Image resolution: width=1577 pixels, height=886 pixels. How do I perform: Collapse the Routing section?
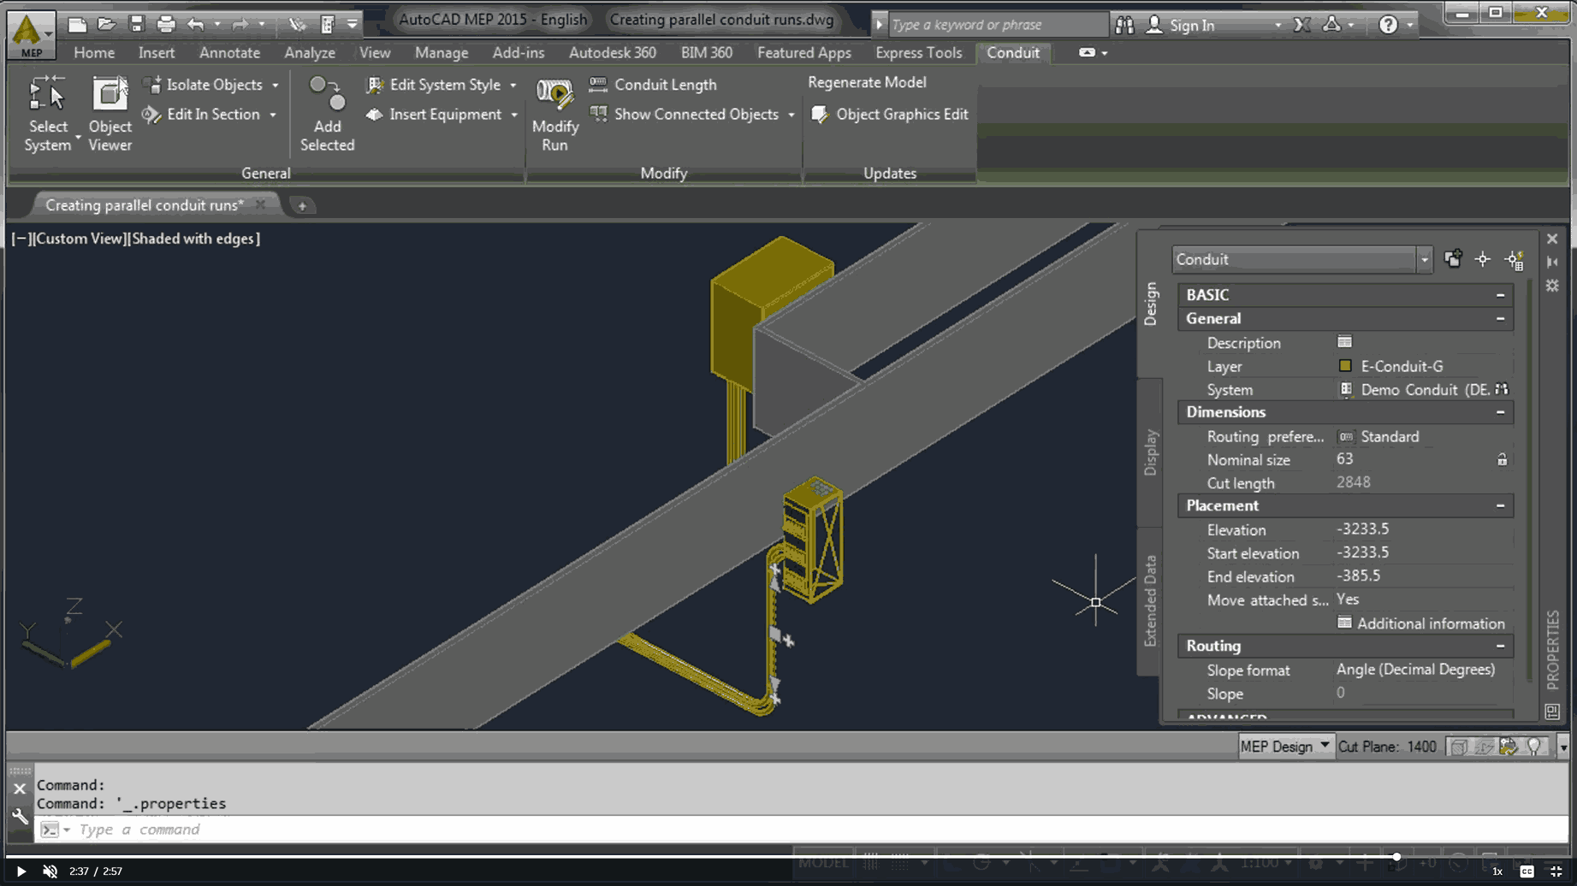click(1500, 647)
